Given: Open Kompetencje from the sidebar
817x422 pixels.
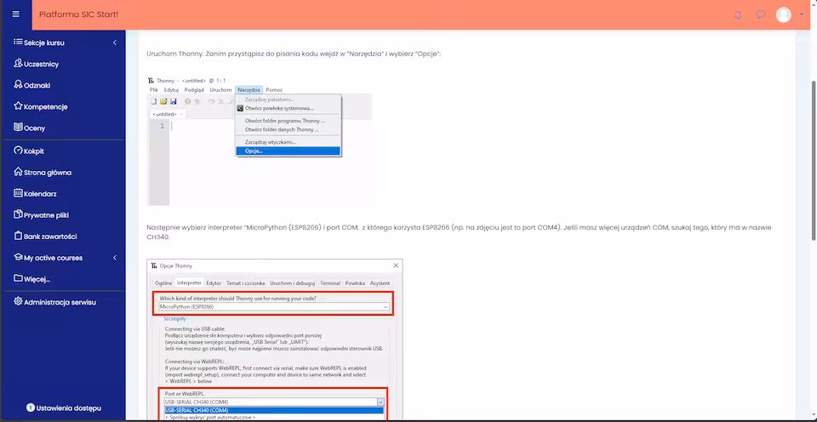Looking at the screenshot, I should 45,107.
